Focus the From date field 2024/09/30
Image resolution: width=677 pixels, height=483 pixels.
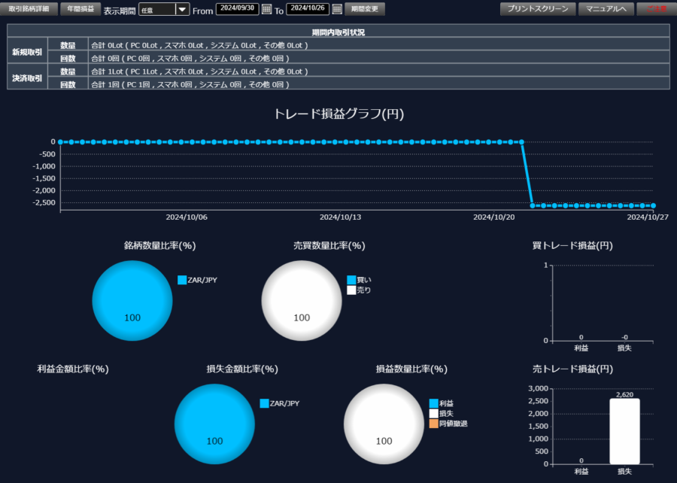tap(238, 8)
